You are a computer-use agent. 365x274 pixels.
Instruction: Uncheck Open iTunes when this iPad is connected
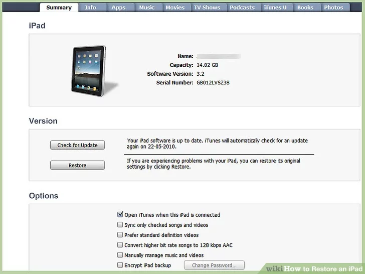pyautogui.click(x=120, y=214)
